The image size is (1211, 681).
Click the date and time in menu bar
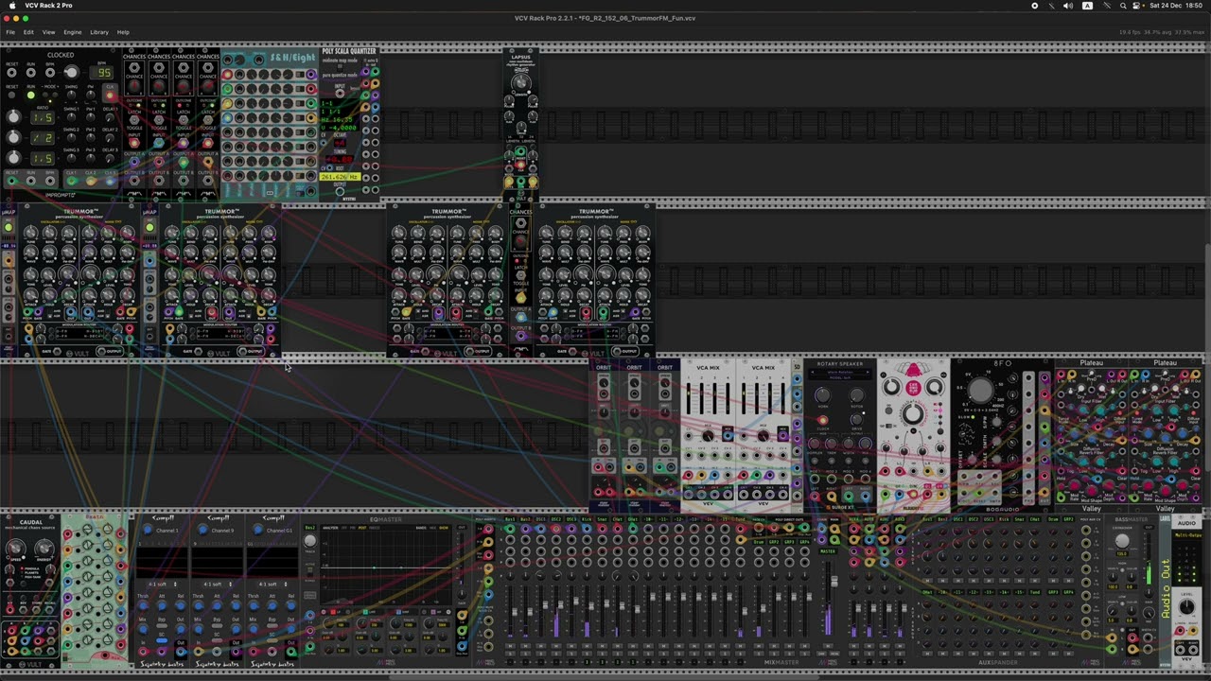pos(1176,6)
